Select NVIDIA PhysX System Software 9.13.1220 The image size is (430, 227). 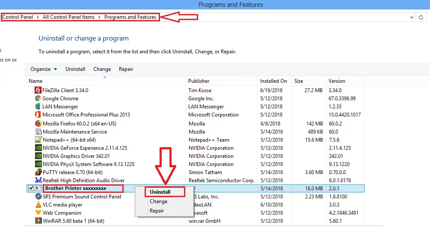[89, 164]
